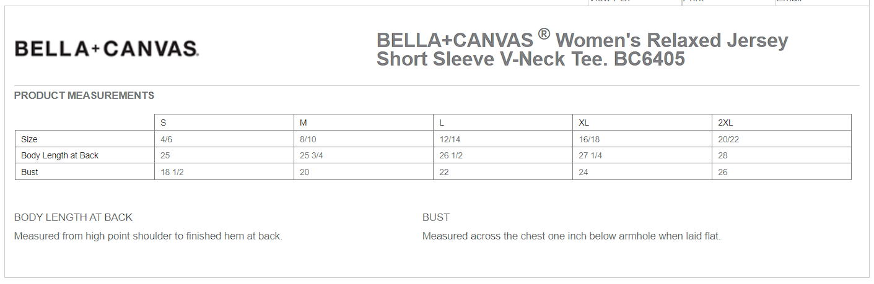Click the BELLA+CANVAS logo image
Image resolution: width=874 pixels, height=284 pixels.
pos(106,49)
